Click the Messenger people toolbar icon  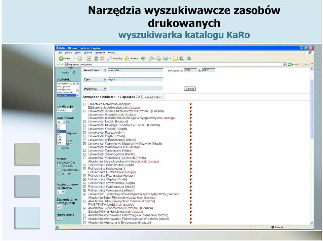188,59
